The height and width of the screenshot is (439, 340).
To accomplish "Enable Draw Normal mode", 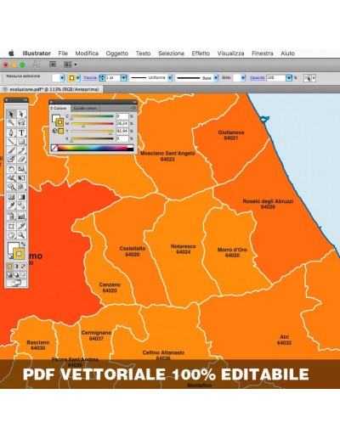I will tap(9, 274).
